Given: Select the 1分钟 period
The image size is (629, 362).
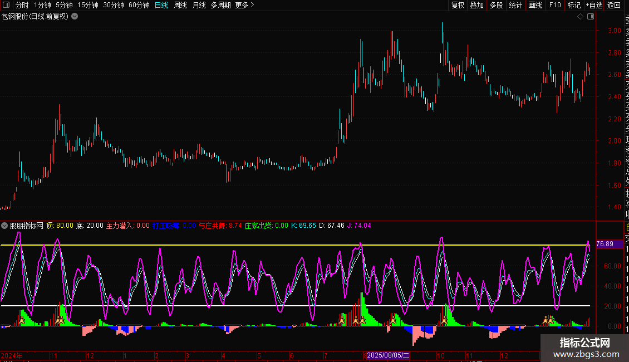Looking at the screenshot, I should tap(42, 5).
